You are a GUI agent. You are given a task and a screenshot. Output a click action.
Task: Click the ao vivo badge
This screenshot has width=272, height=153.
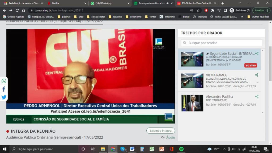pos(251,65)
